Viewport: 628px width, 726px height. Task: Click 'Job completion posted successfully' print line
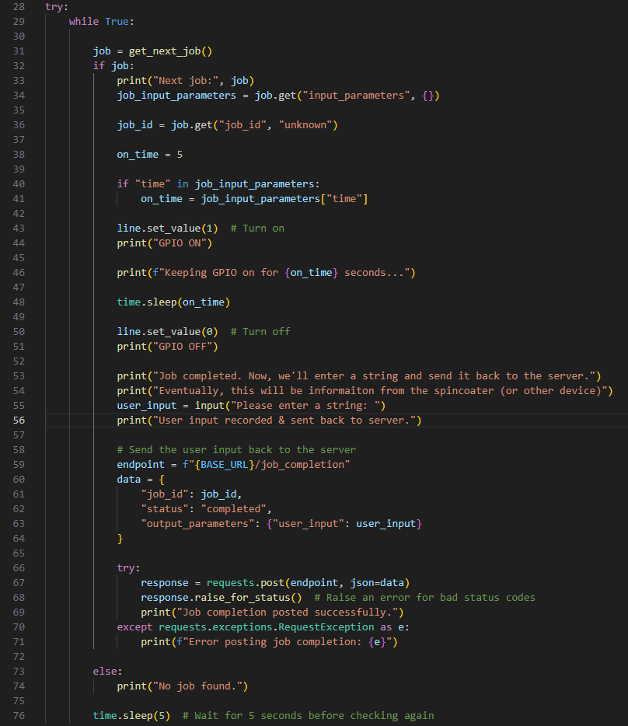272,613
